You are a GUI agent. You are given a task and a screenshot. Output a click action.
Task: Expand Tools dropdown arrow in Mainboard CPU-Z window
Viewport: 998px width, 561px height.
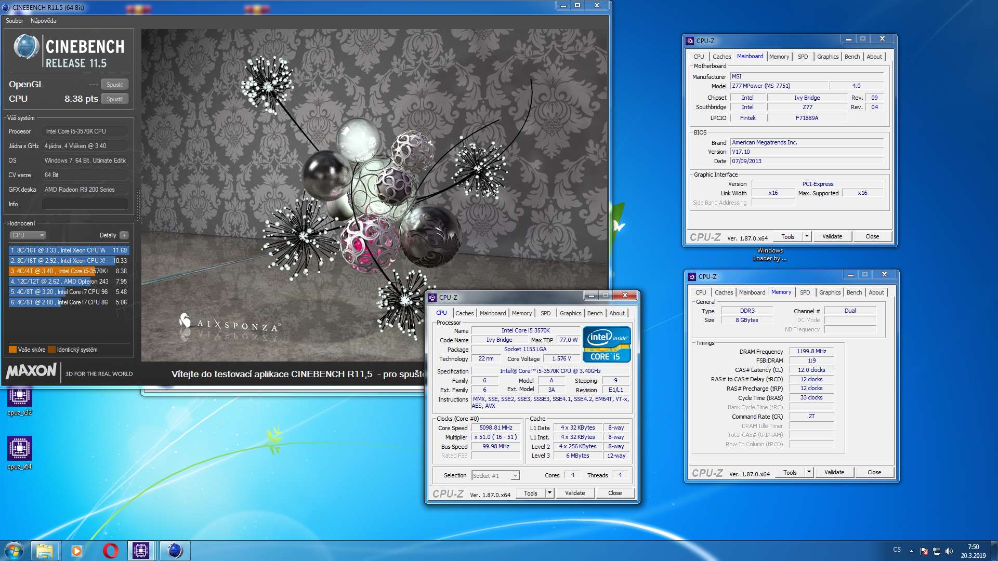click(807, 236)
